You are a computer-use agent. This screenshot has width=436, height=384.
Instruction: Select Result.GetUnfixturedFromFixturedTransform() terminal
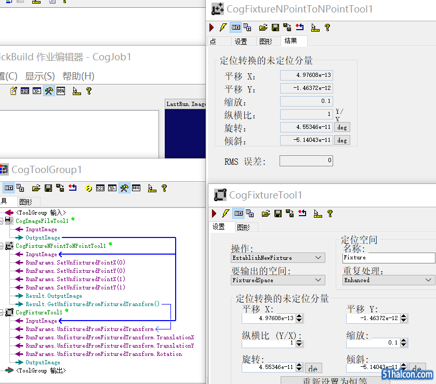[93, 304]
